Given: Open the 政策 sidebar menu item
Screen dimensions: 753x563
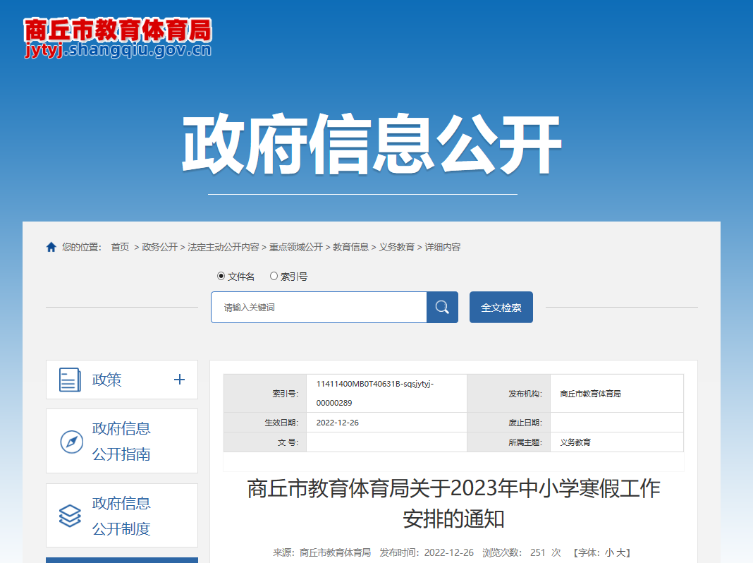Looking at the screenshot, I should click(122, 380).
